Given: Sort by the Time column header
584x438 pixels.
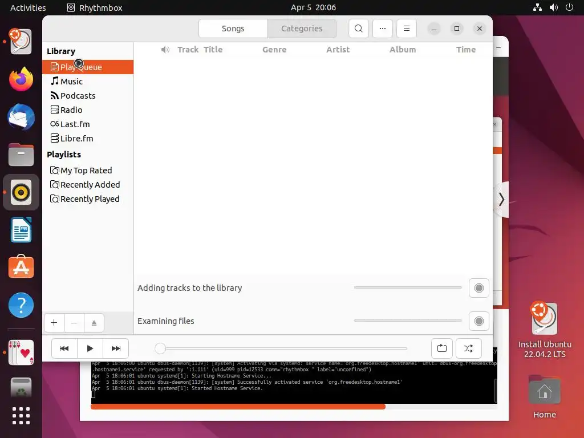Looking at the screenshot, I should click(x=466, y=50).
